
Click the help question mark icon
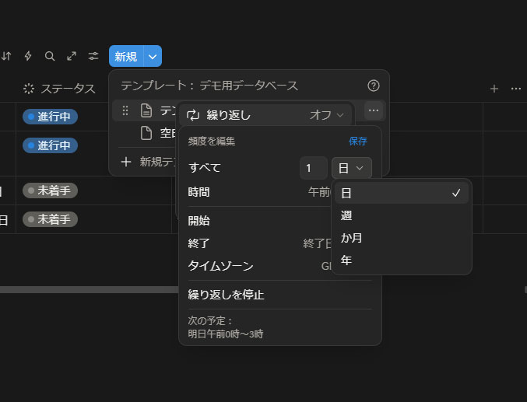coord(373,86)
